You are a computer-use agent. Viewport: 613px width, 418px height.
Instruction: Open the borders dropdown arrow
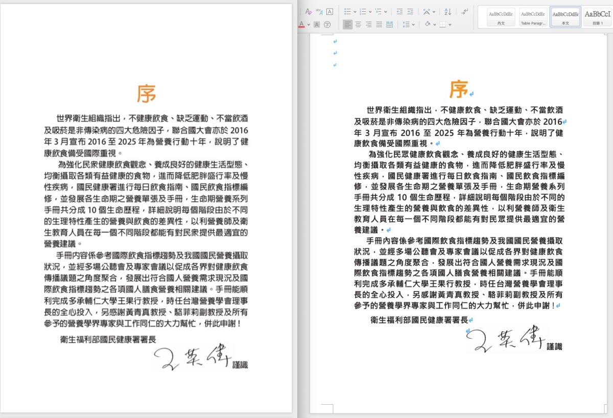coord(450,24)
